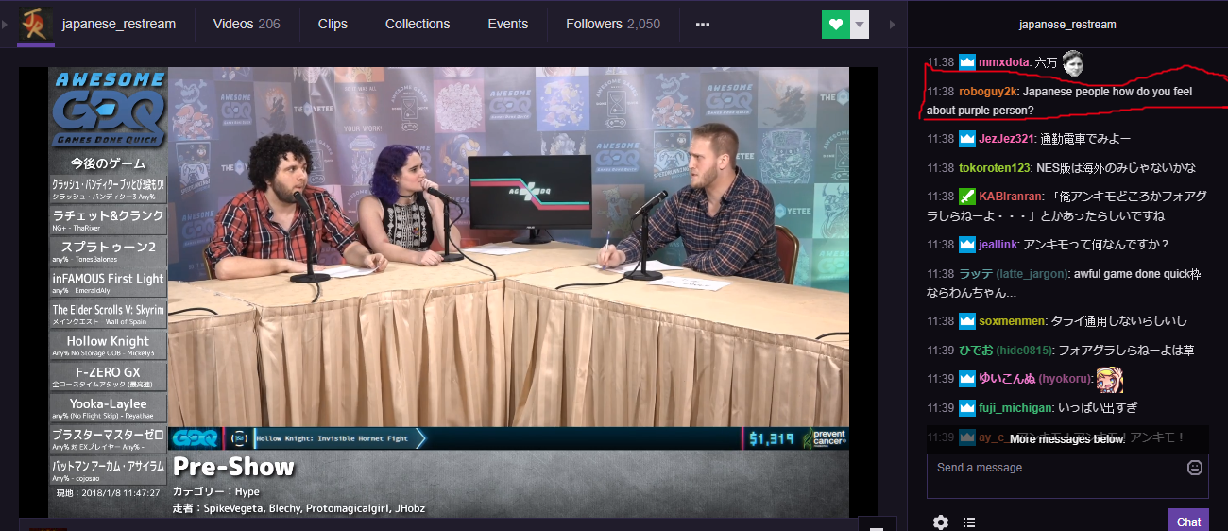Open the viewer list icon

click(969, 522)
